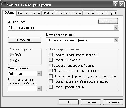This screenshot has height=108, width=126.
Task: Enable 'Добавить электронную подпись' checkbox
Action: click(x=51, y=71)
